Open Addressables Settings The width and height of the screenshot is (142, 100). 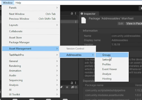pyautogui.click(x=112, y=60)
